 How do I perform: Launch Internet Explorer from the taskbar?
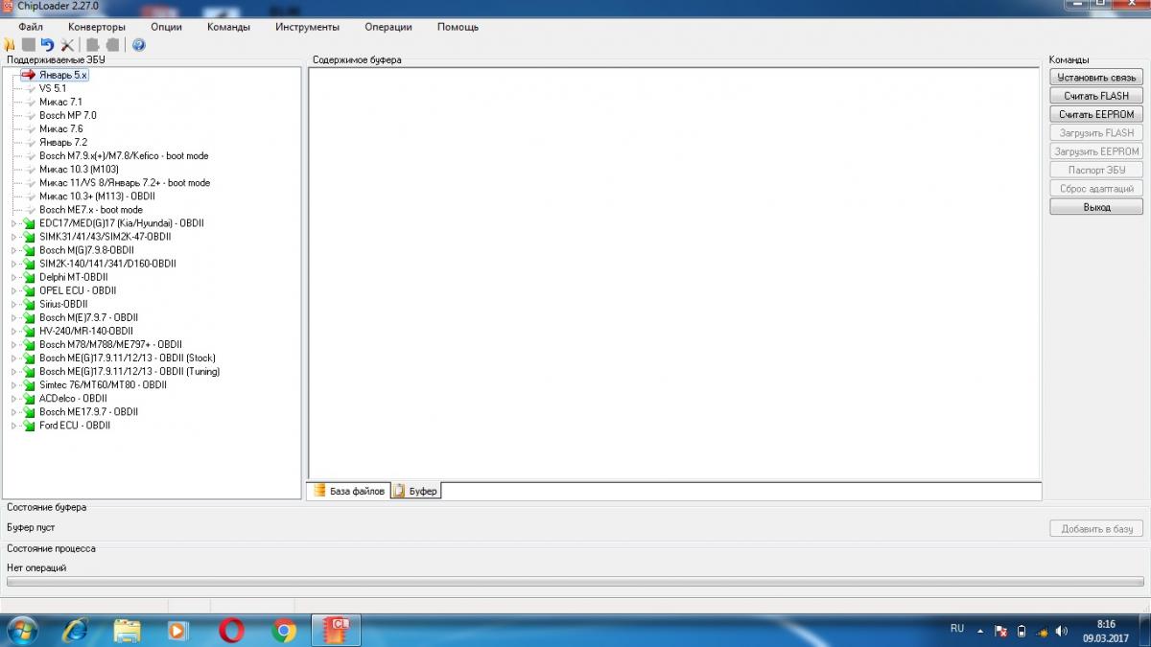tap(75, 630)
